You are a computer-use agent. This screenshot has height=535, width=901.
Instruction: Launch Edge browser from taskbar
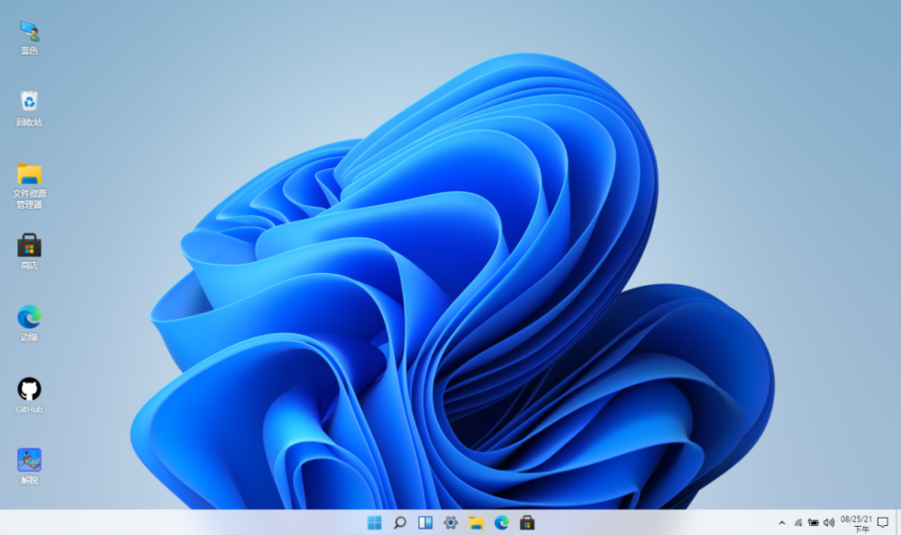point(502,522)
